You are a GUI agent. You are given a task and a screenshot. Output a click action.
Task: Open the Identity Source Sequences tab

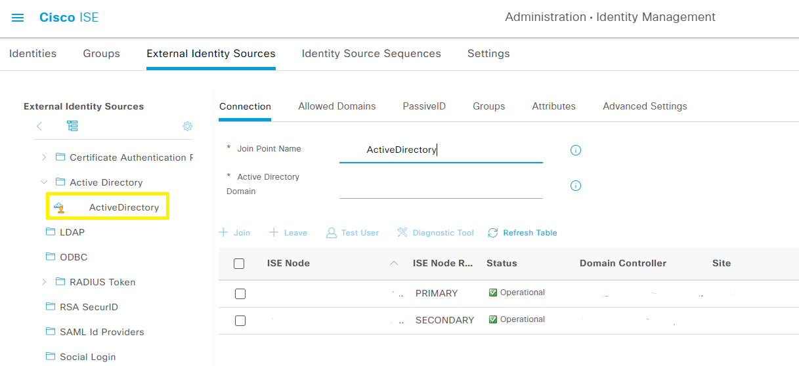click(371, 54)
